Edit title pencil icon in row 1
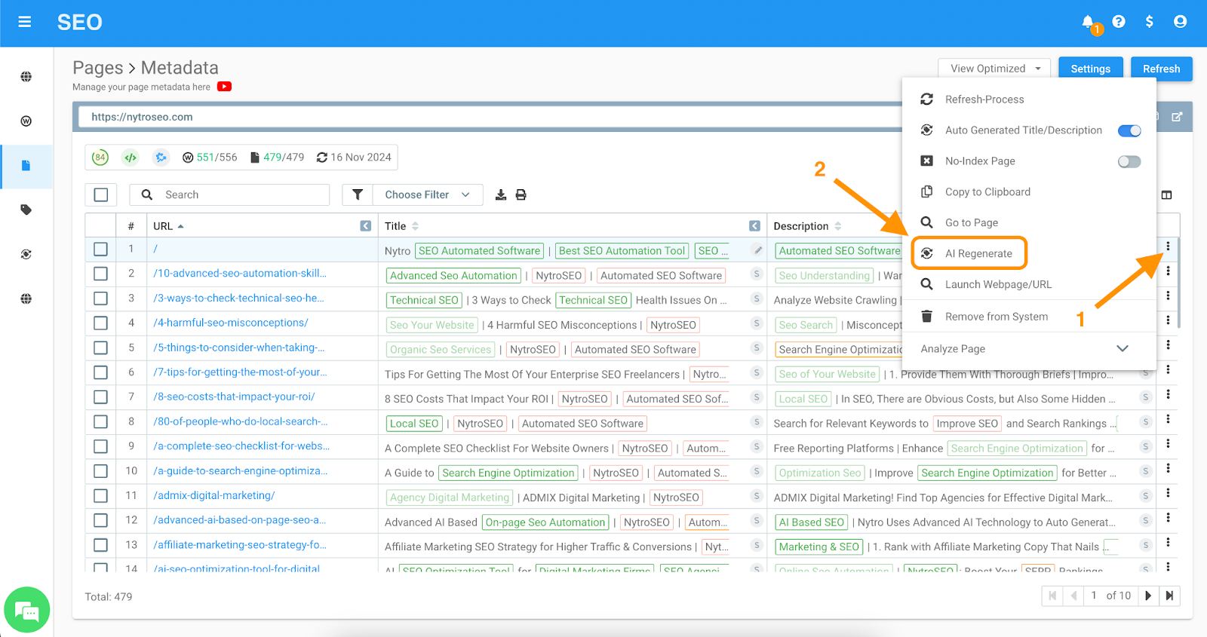This screenshot has width=1207, height=637. [757, 250]
